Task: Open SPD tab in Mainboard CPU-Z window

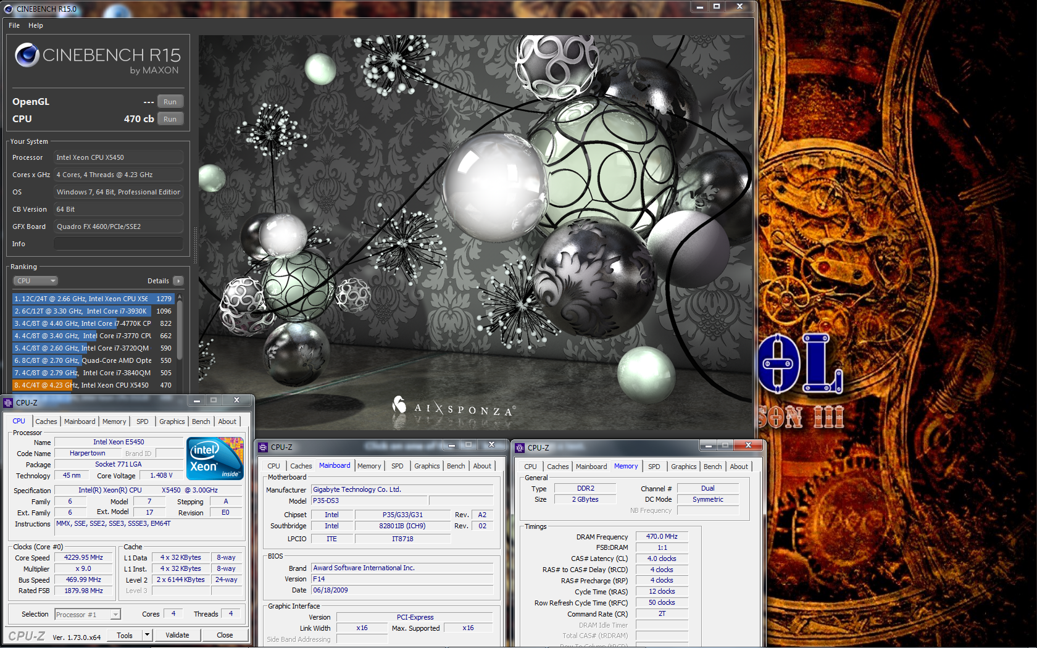Action: 398,466
